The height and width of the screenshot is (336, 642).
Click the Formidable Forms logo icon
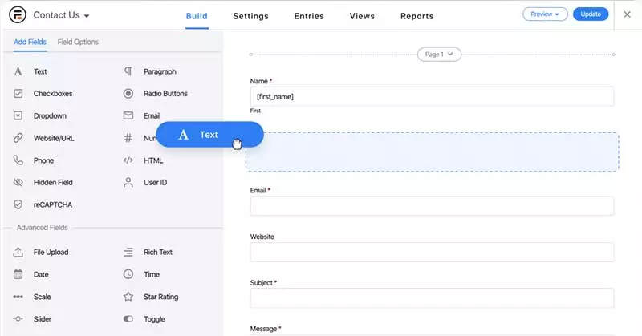[x=18, y=15]
